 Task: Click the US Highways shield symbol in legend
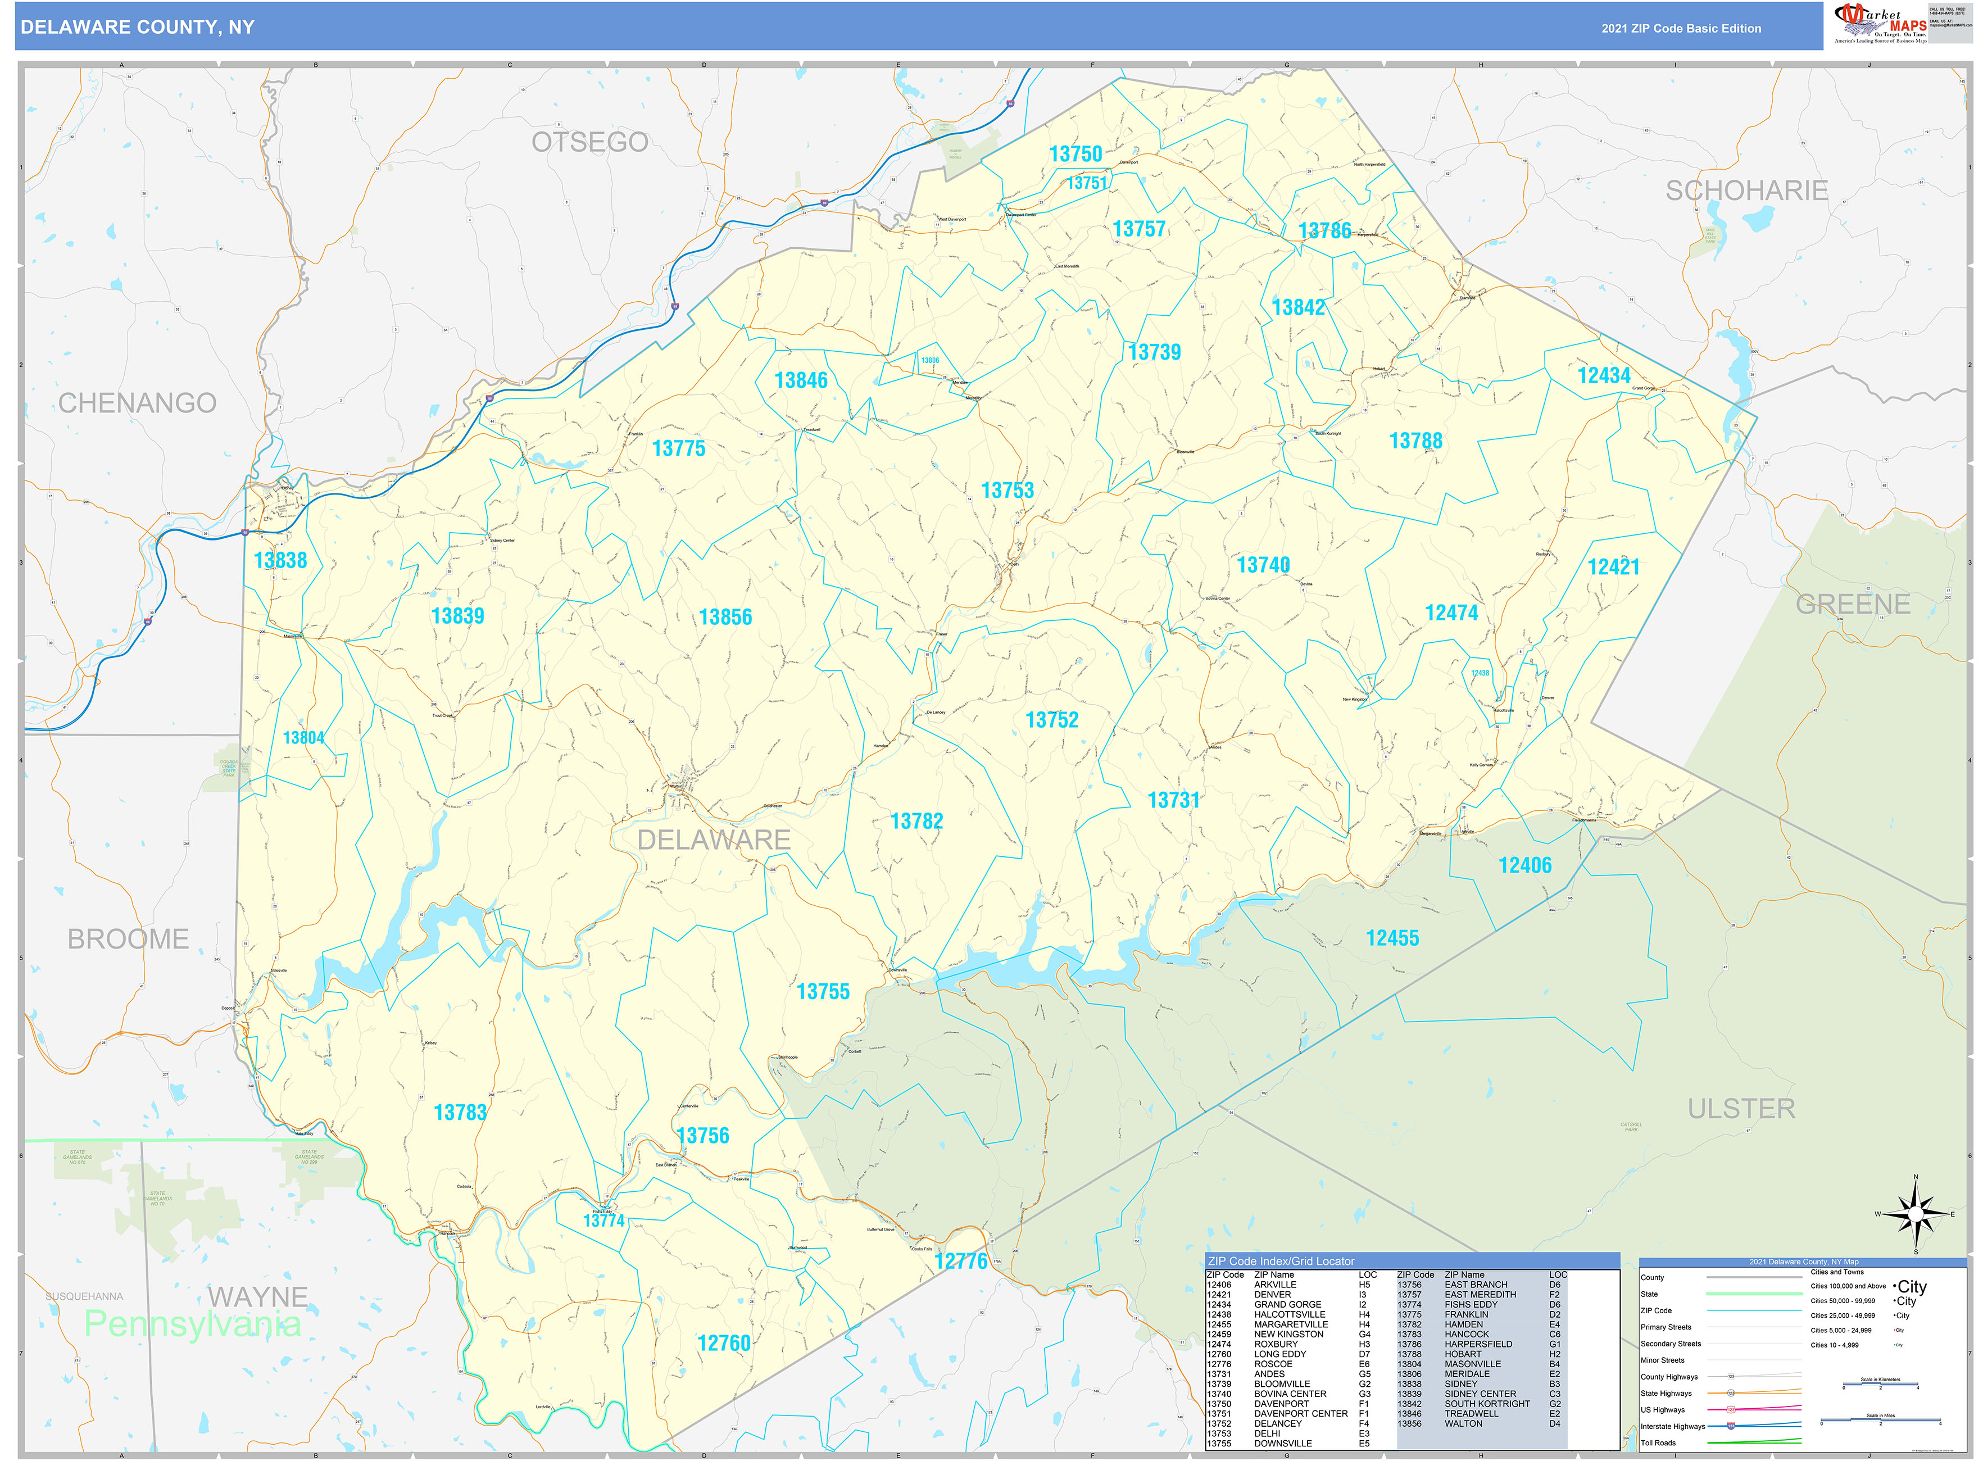pyautogui.click(x=1731, y=1410)
